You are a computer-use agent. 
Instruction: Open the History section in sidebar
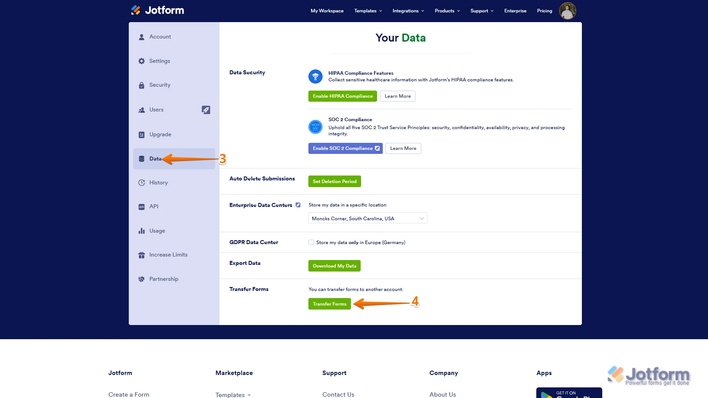pyautogui.click(x=158, y=183)
